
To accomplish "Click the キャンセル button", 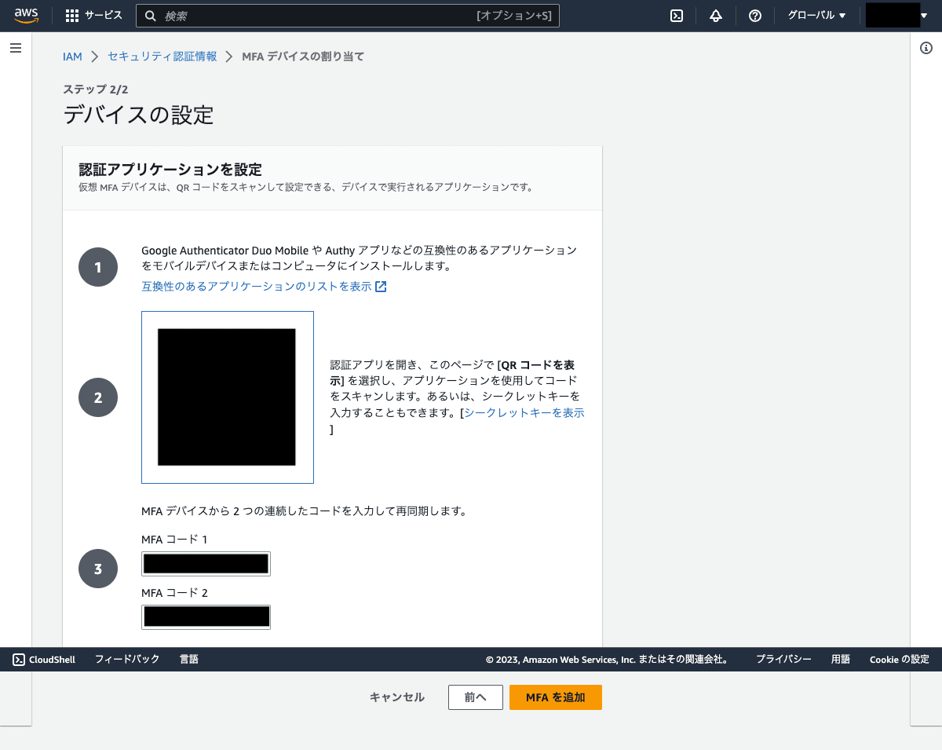I will click(x=397, y=697).
